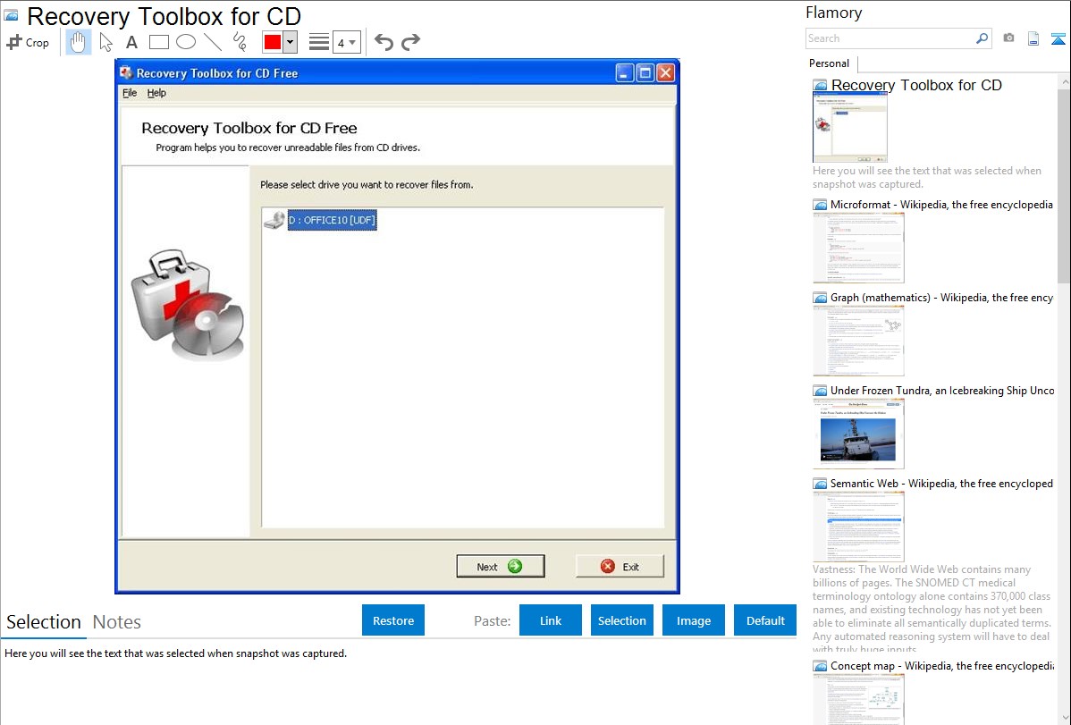
Task: Click the red color swatch
Action: [x=273, y=42]
